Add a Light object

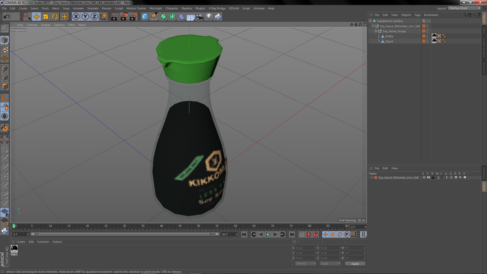coord(209,17)
